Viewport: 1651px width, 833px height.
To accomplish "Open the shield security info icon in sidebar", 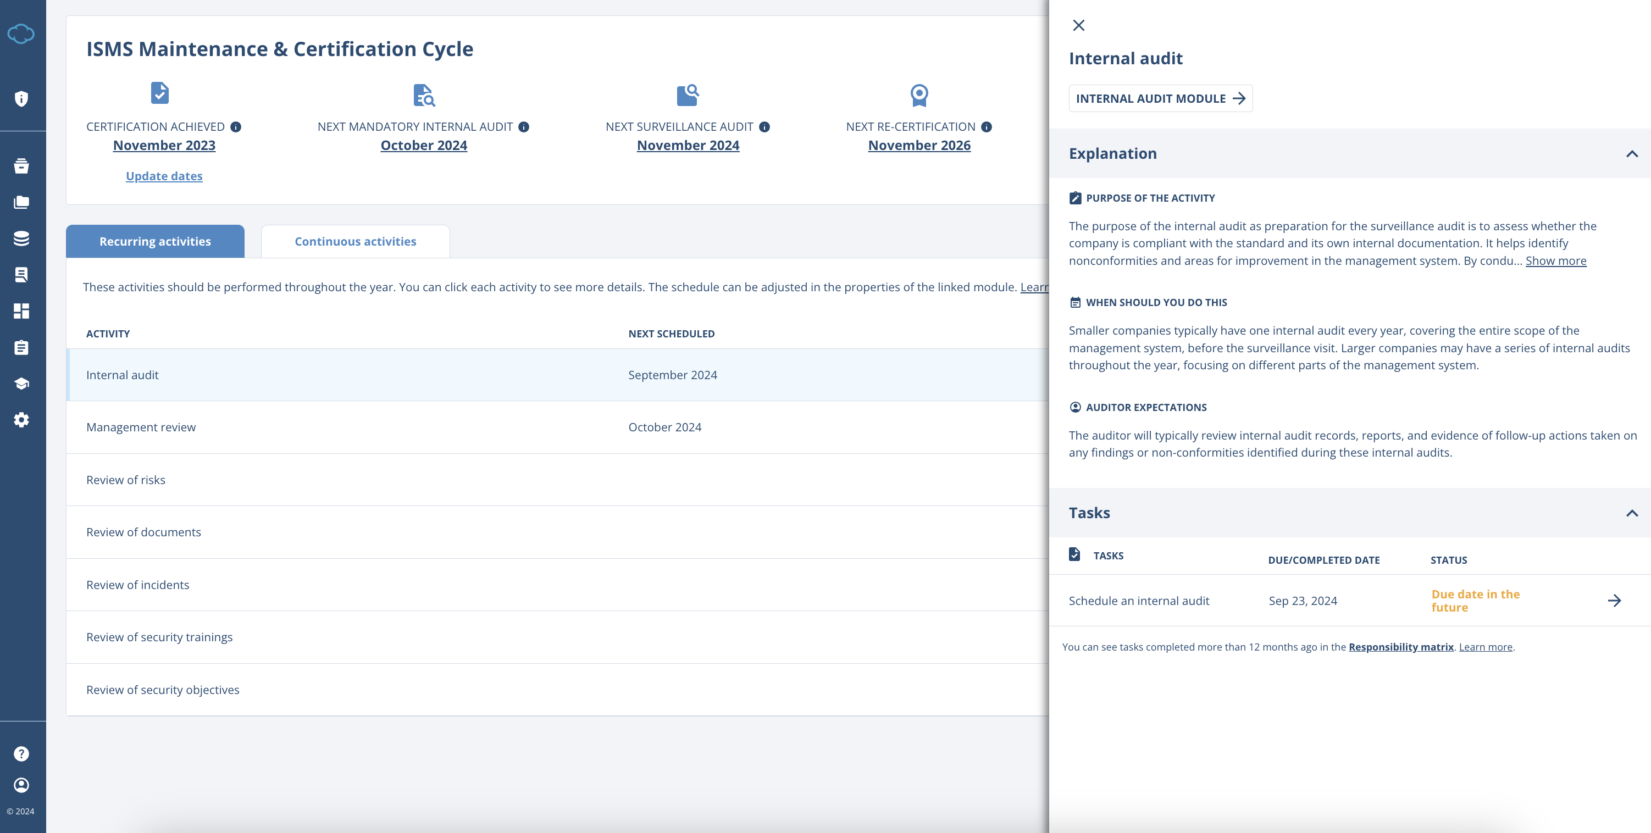I will [22, 97].
